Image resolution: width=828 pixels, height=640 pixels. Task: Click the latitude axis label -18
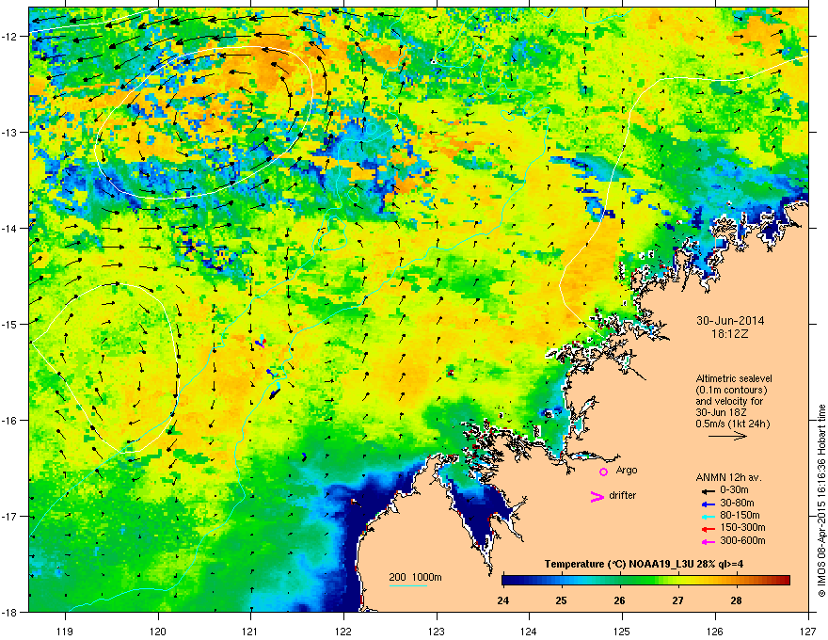pos(10,612)
